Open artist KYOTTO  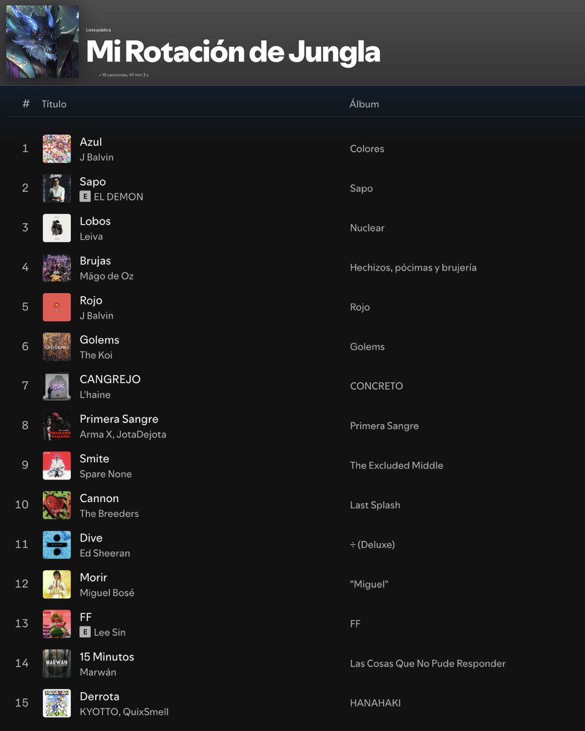(99, 712)
